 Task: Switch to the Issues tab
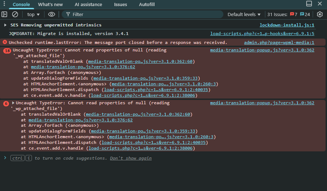pos(120,5)
